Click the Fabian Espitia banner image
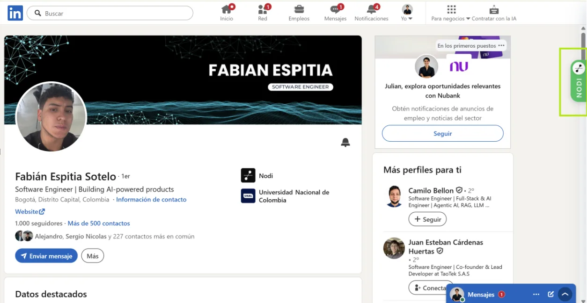 click(183, 80)
